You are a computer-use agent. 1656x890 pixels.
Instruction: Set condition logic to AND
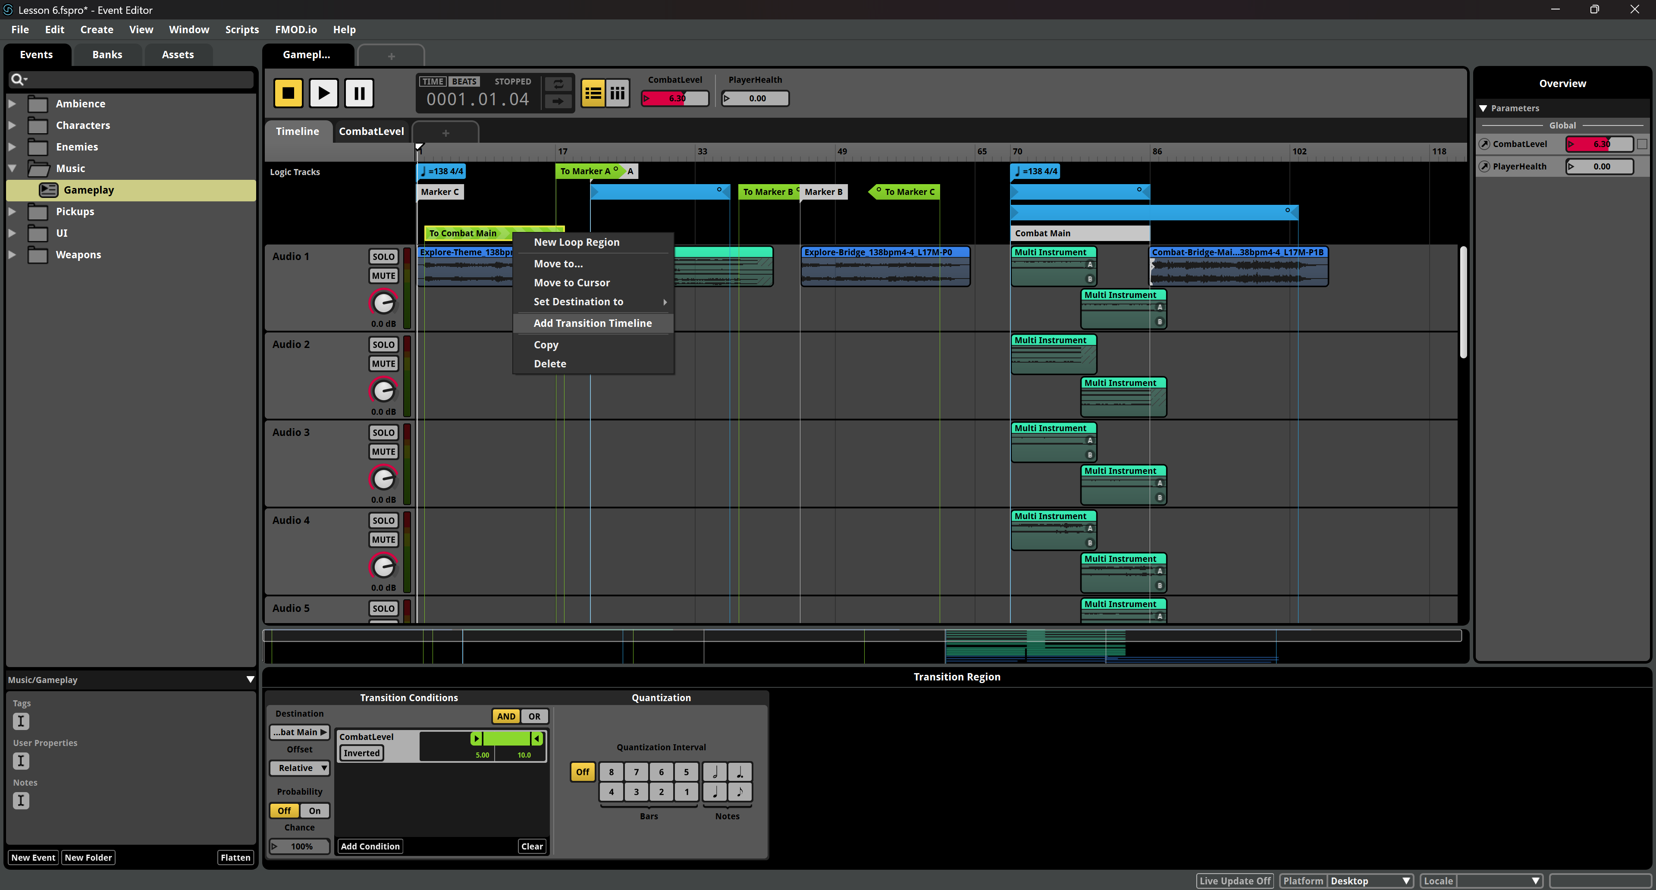(x=506, y=716)
